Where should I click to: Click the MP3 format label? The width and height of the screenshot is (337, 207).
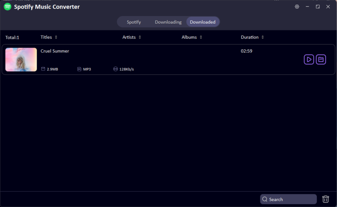87,69
